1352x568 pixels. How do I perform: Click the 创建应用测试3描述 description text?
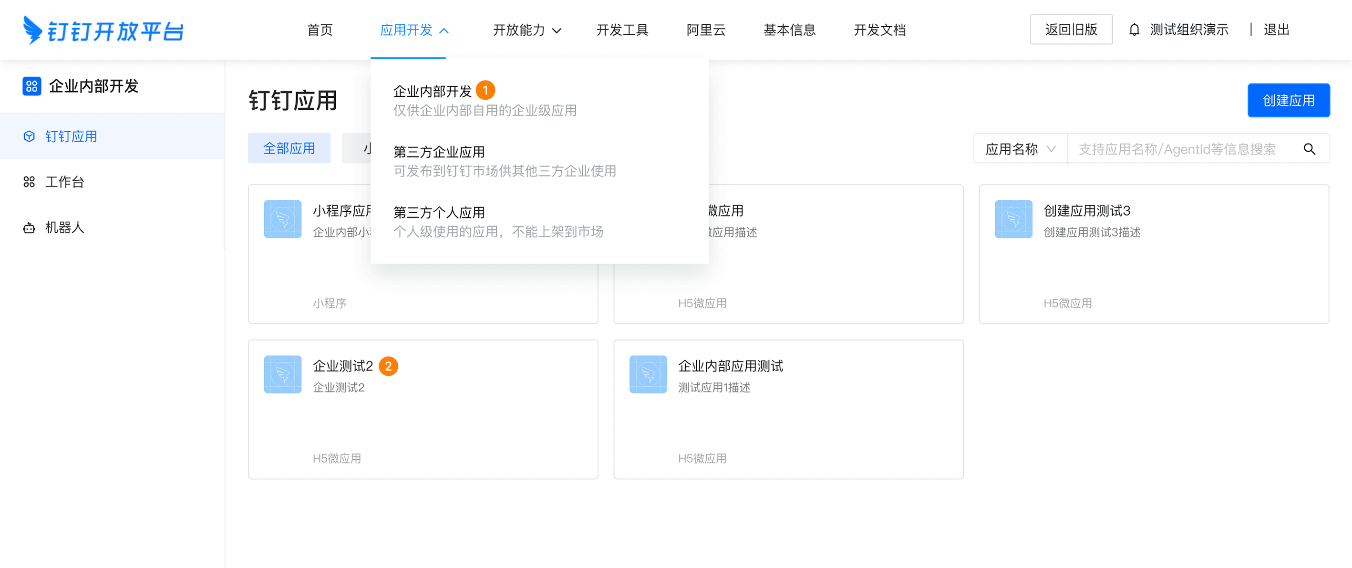point(1092,232)
